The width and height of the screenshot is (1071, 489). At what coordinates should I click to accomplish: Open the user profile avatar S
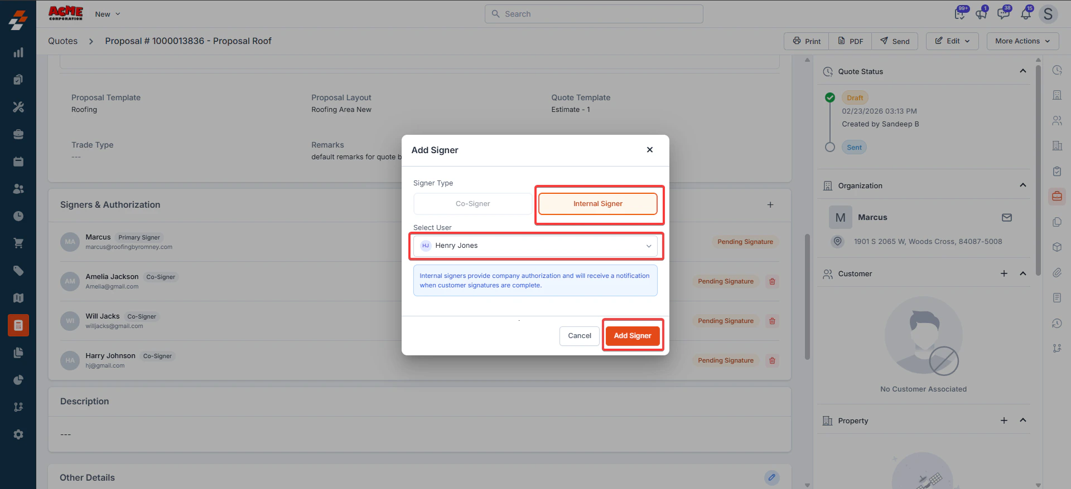tap(1048, 14)
